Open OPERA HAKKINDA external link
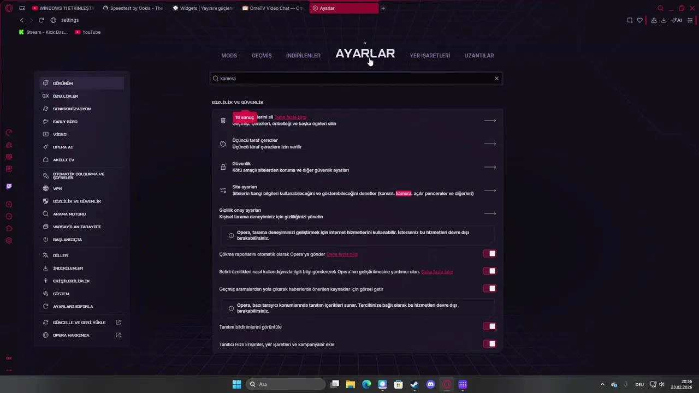 point(82,335)
